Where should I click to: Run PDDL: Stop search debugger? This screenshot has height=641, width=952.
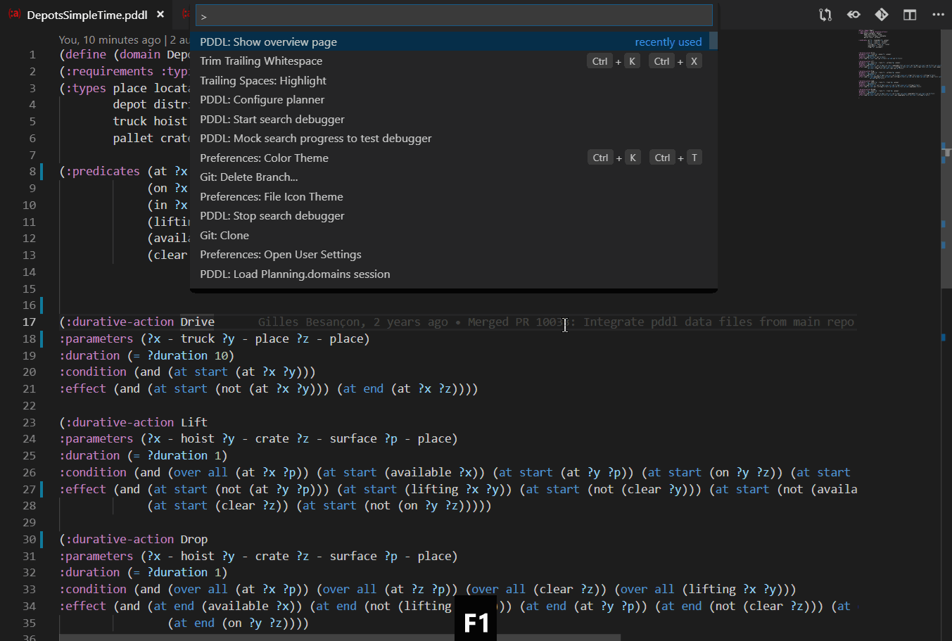[x=454, y=216]
